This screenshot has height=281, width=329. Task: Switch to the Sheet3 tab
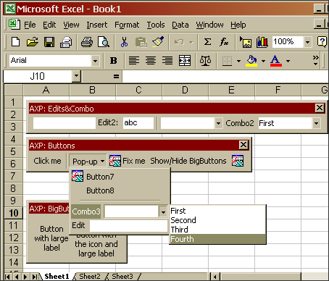[x=122, y=276]
